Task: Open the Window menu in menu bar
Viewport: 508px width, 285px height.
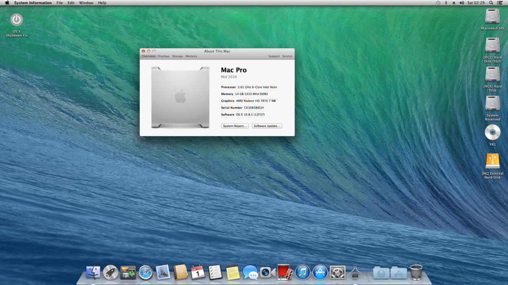Action: tap(86, 3)
